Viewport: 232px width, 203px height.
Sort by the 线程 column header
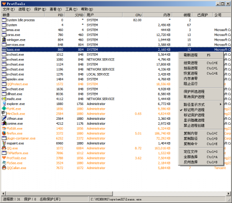pyautogui.click(x=182, y=15)
